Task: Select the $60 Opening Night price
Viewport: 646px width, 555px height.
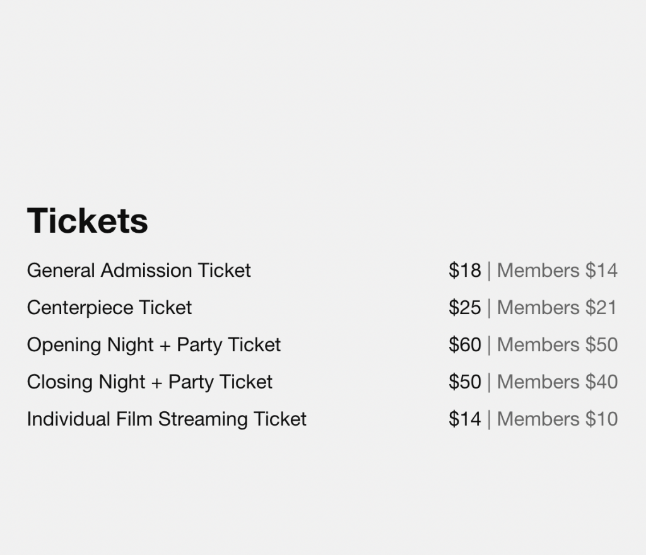Action: [x=465, y=344]
